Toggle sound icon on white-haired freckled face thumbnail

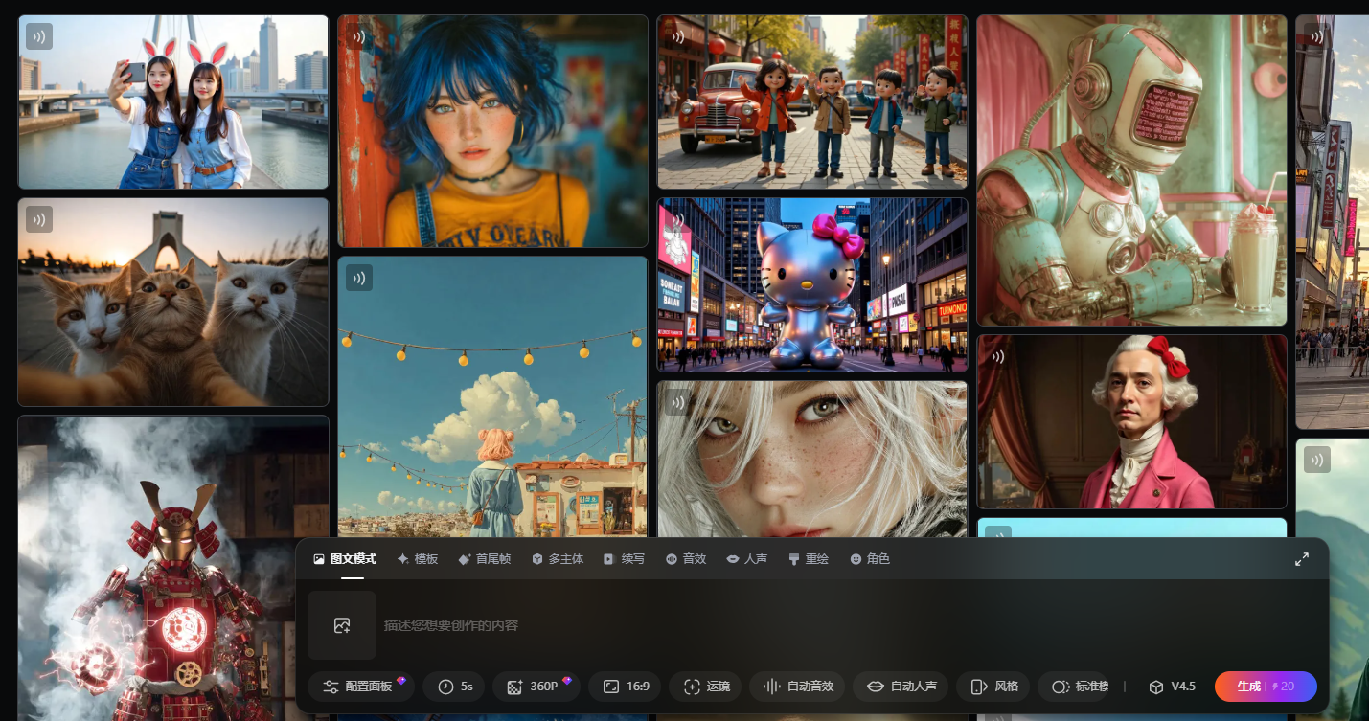pyautogui.click(x=678, y=403)
